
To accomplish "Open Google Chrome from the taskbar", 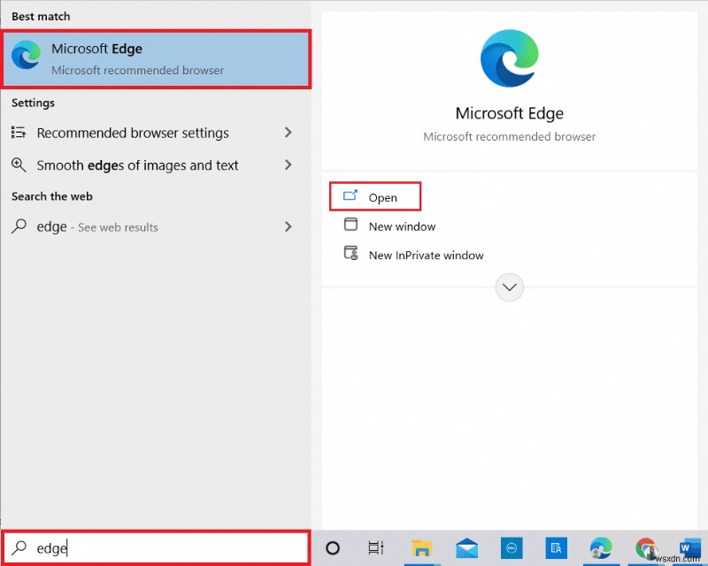I will tap(646, 548).
